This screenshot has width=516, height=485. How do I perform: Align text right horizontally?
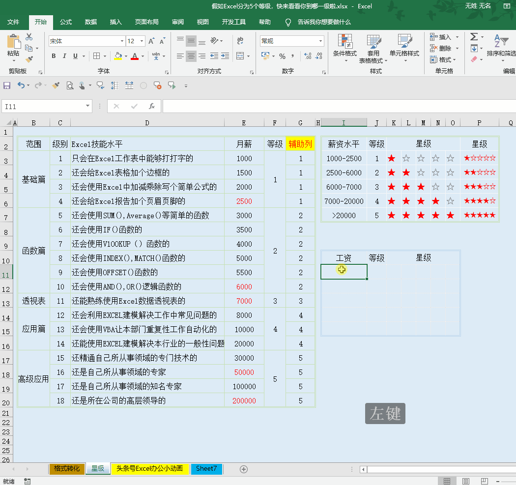202,56
